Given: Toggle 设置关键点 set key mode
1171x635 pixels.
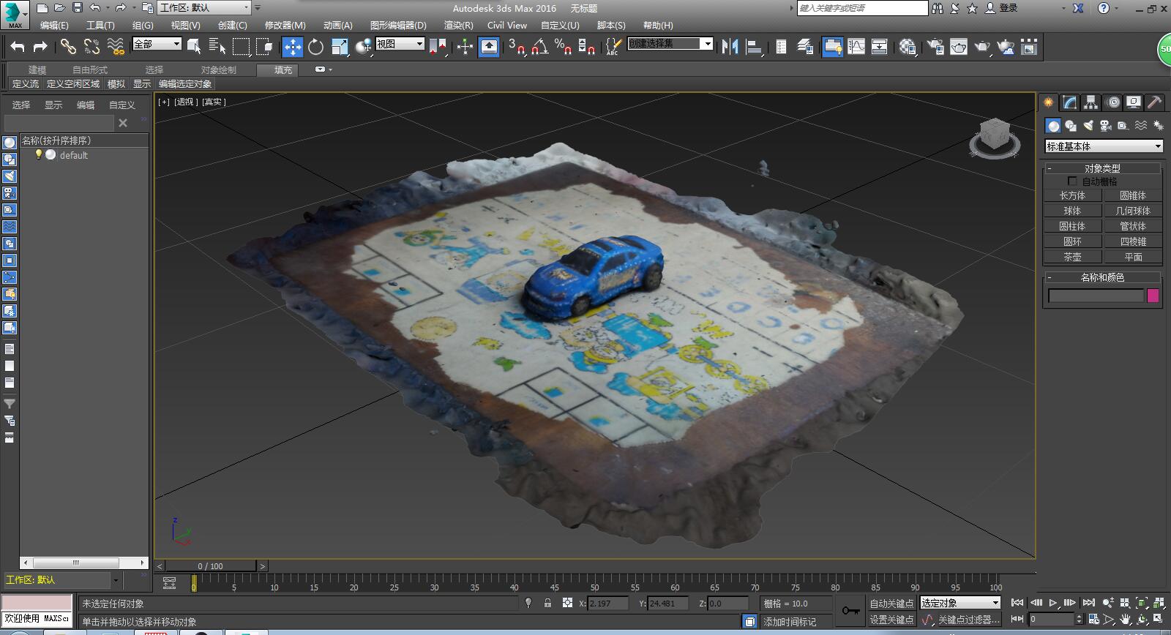Looking at the screenshot, I should pyautogui.click(x=891, y=620).
